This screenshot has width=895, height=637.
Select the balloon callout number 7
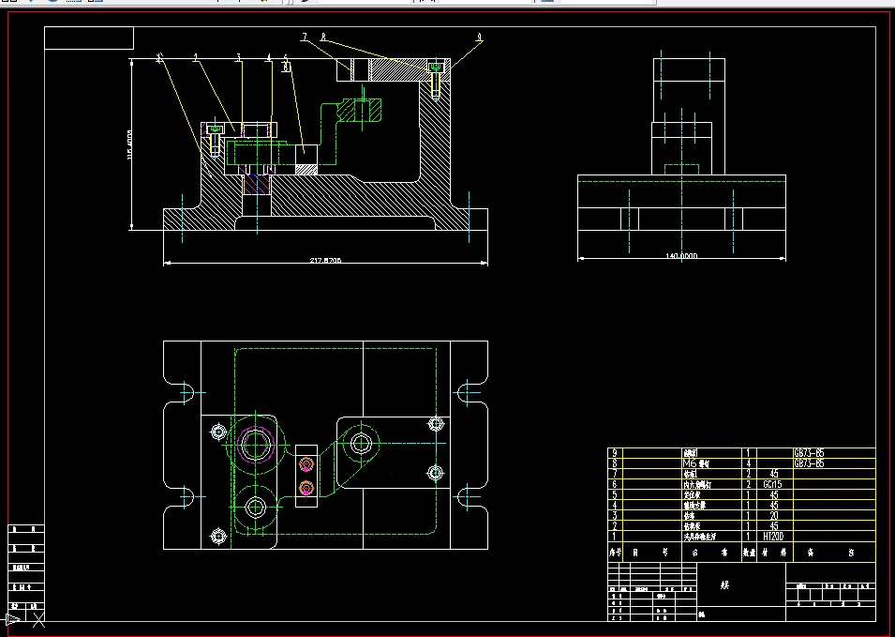click(305, 37)
